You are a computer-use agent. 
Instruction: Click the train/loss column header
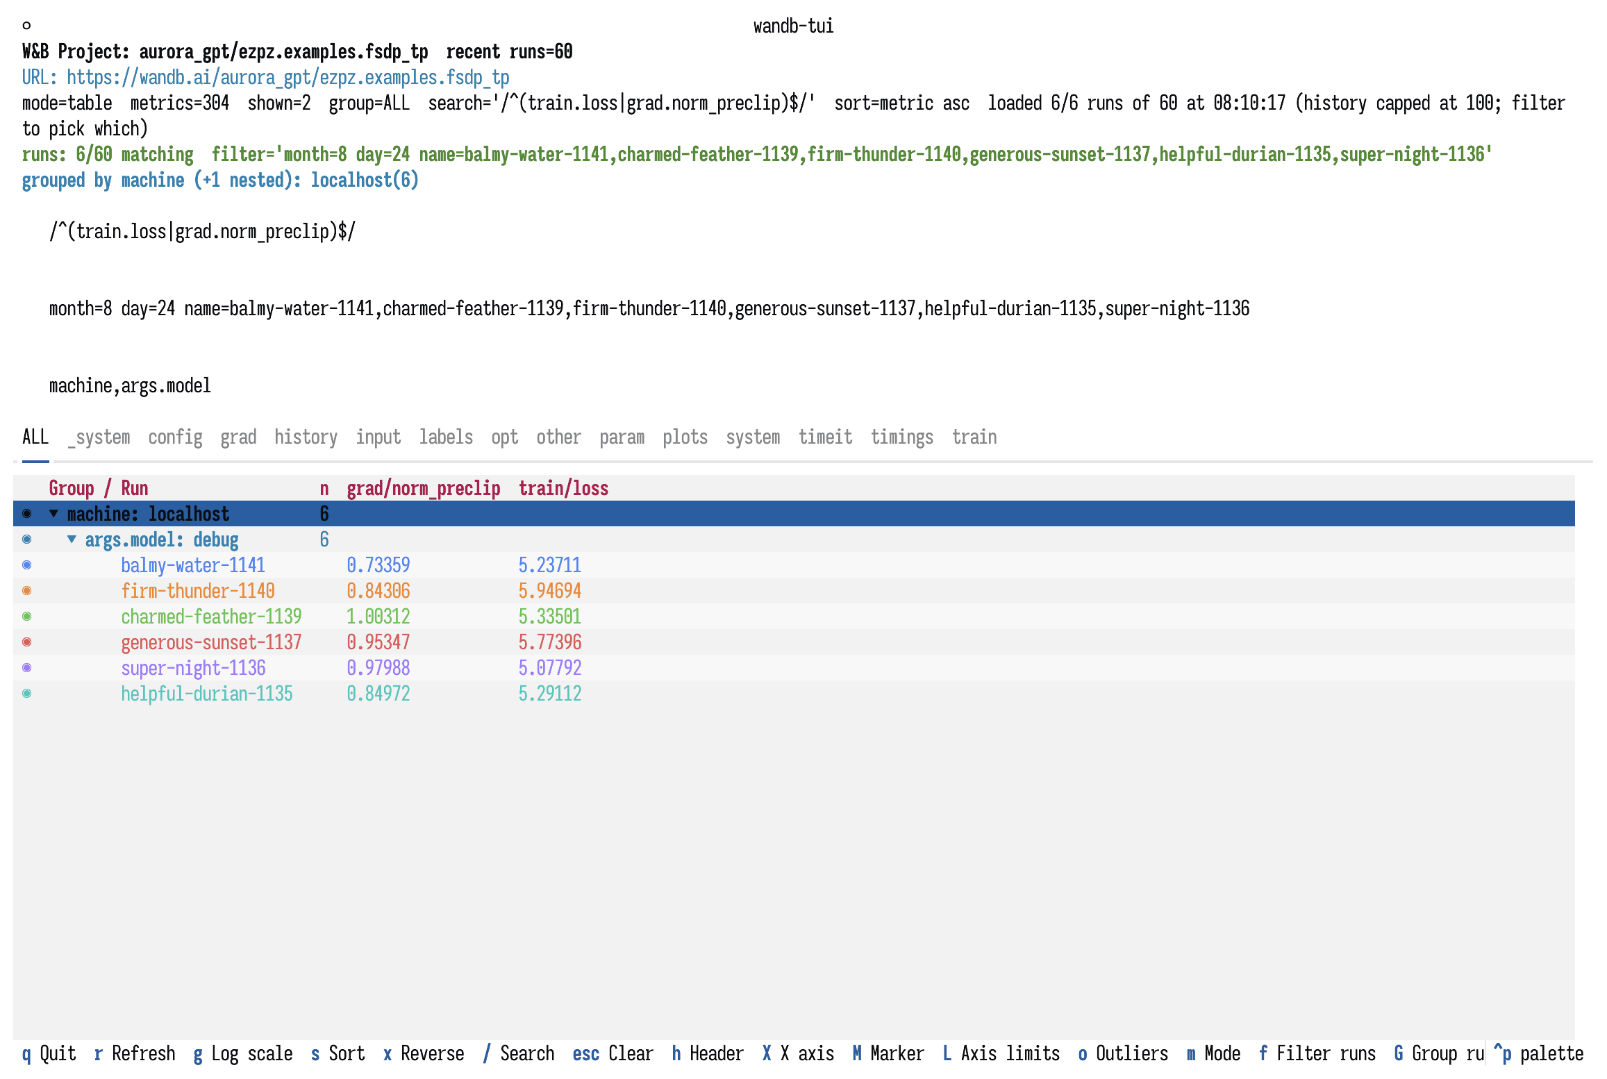(x=563, y=488)
